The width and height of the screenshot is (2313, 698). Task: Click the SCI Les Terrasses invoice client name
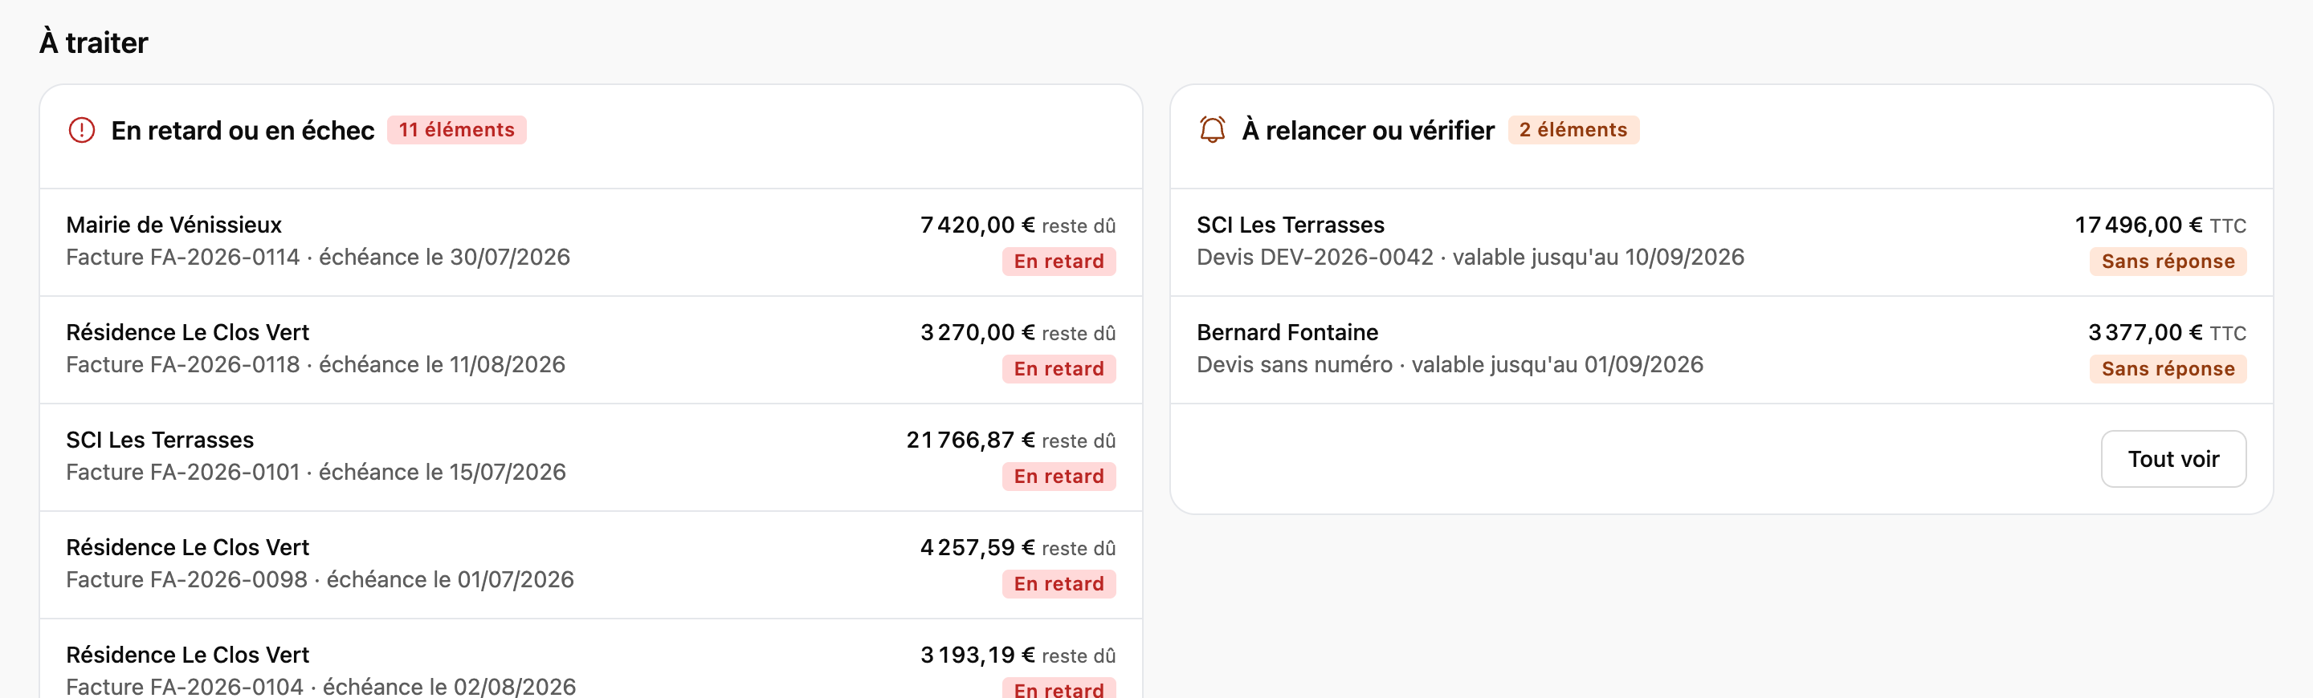click(160, 440)
